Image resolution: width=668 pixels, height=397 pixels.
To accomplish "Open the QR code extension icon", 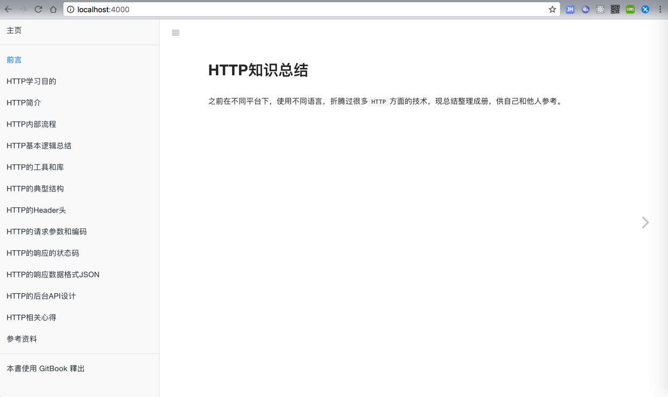I will click(615, 9).
